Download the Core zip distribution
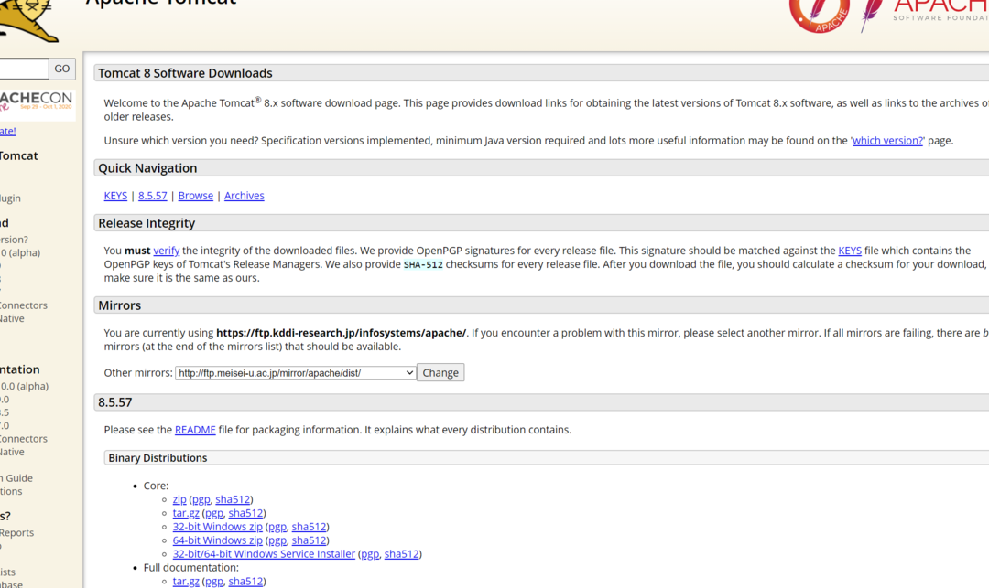This screenshot has height=588, width=989. coord(179,500)
